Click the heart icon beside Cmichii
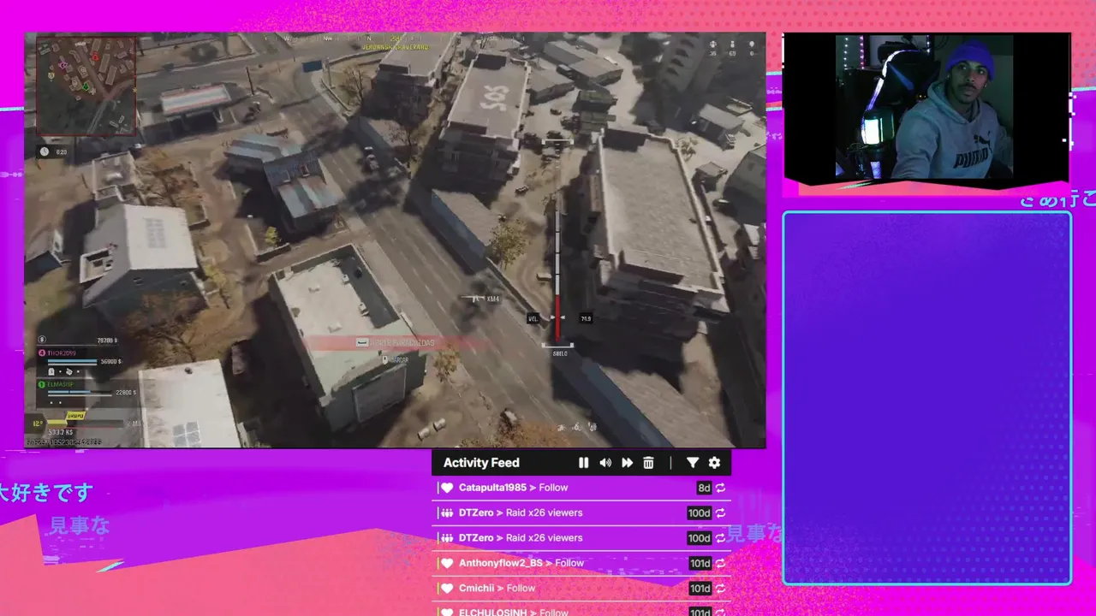The width and height of the screenshot is (1096, 616). pyautogui.click(x=446, y=589)
